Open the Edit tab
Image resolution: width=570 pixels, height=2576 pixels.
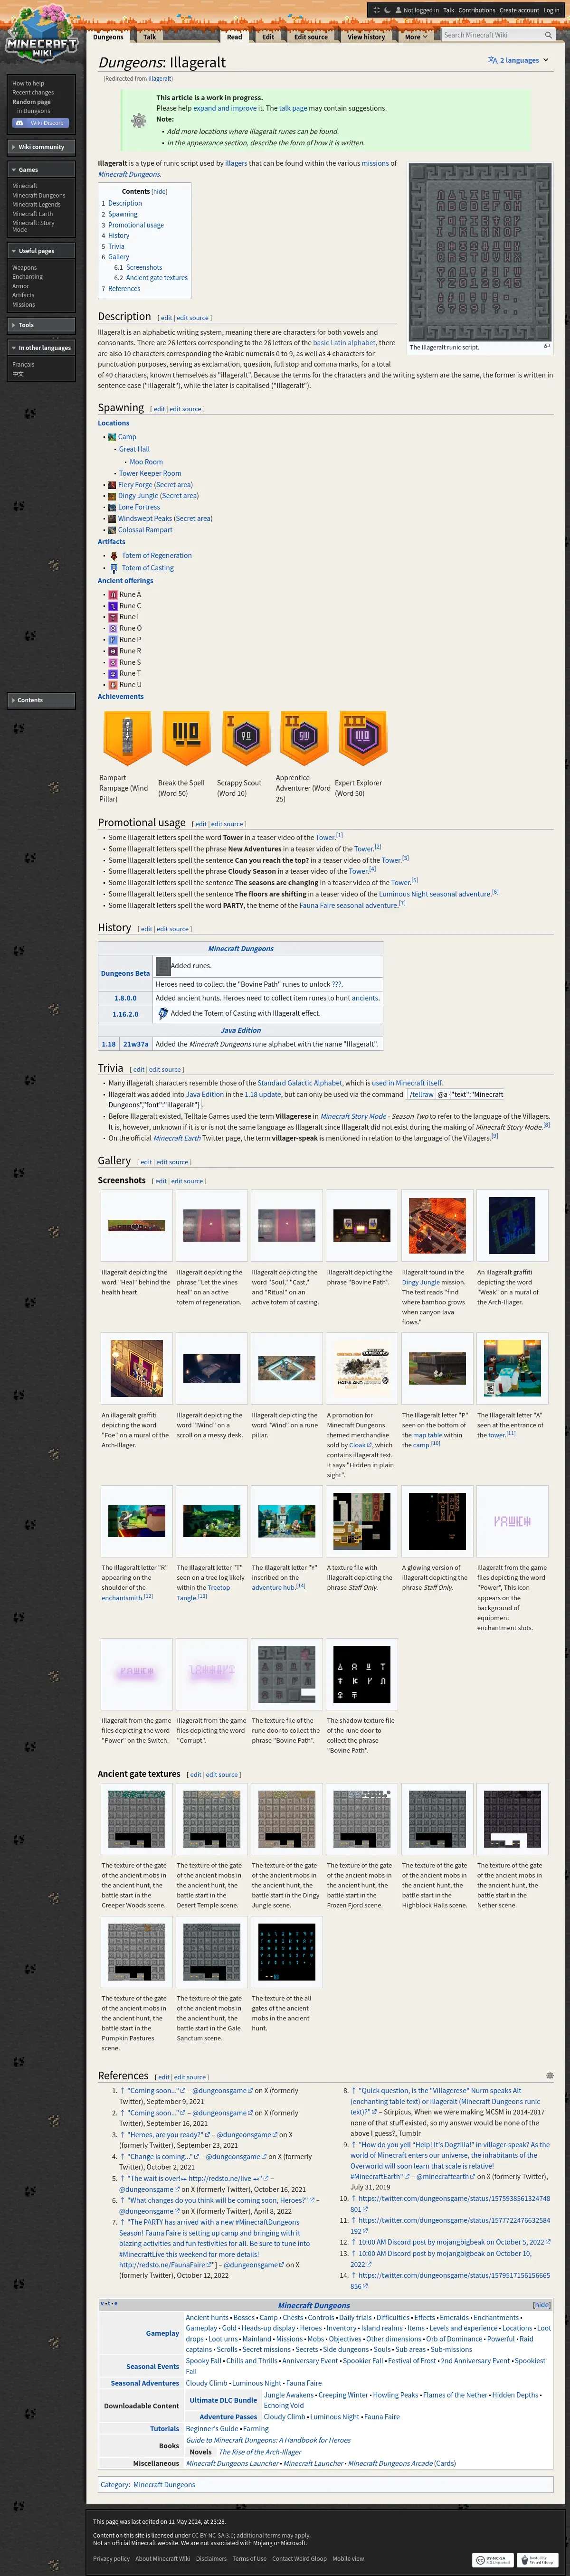[268, 37]
